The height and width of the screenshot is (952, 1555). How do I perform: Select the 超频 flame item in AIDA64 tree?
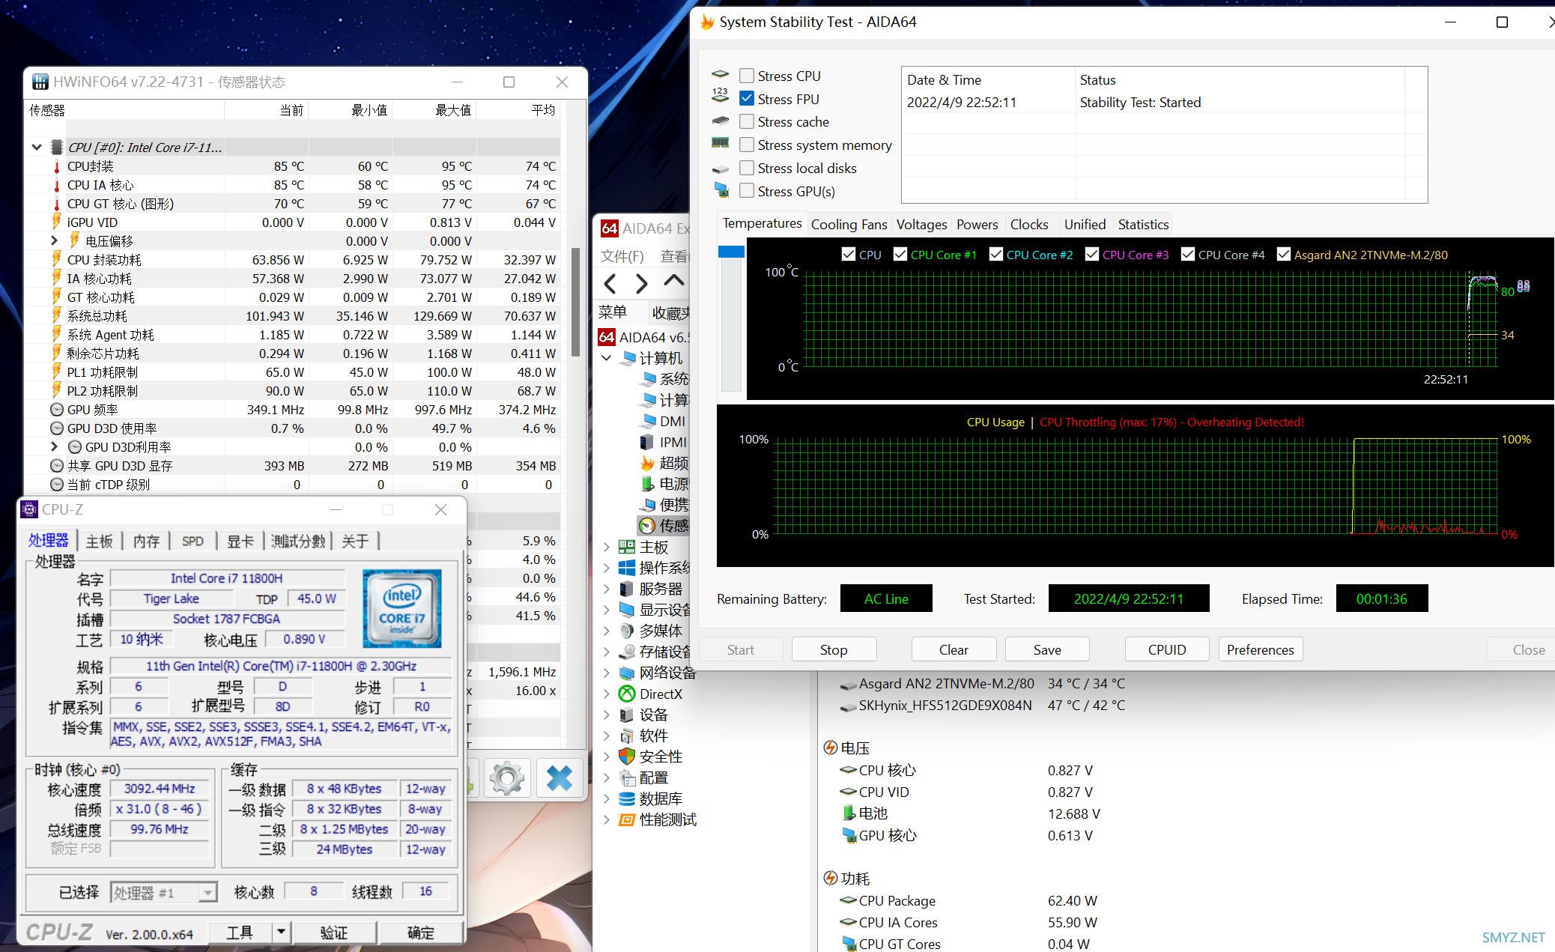tap(664, 463)
